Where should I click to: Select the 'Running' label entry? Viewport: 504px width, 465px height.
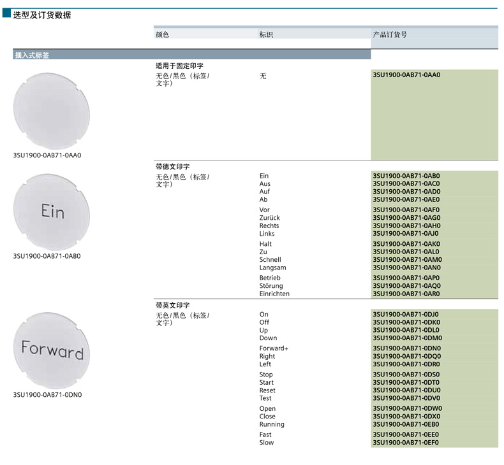coord(272,424)
